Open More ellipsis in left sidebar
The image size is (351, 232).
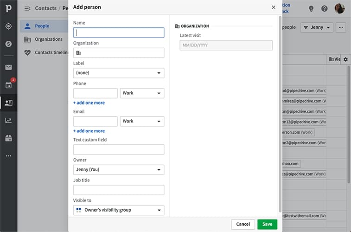pyautogui.click(x=8, y=156)
